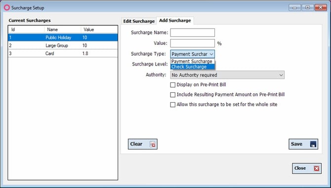Image resolution: width=331 pixels, height=188 pixels.
Task: Click the trash icon on Clear button
Action: point(153,144)
